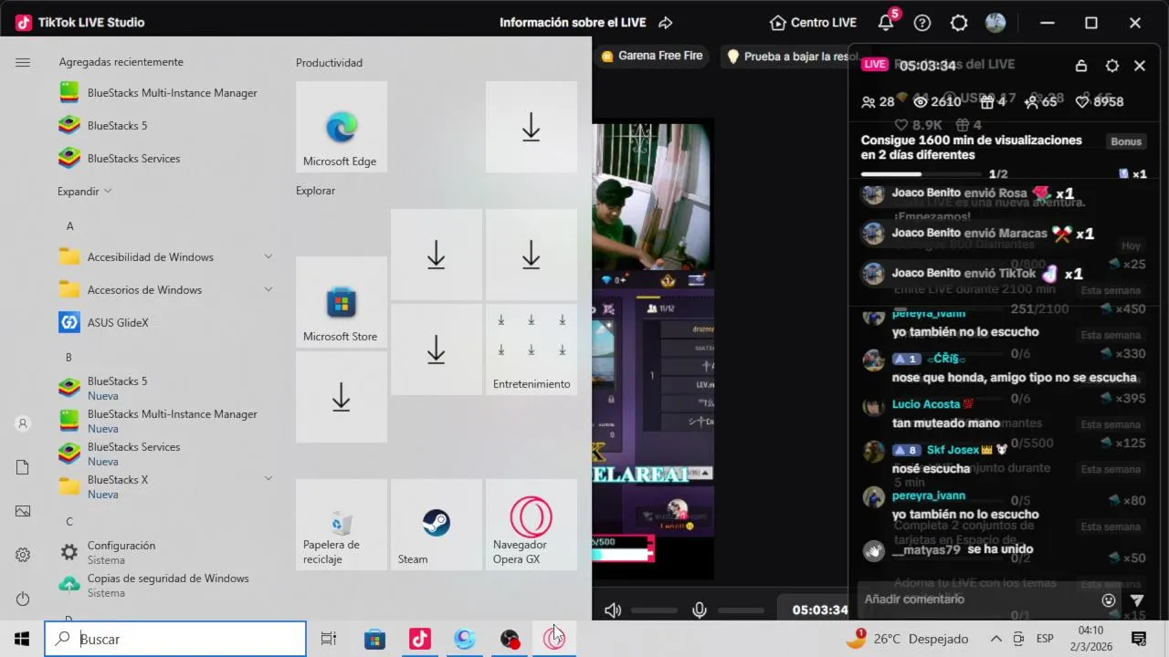
Task: Click Información sobre el LIVE title
Action: tap(573, 23)
